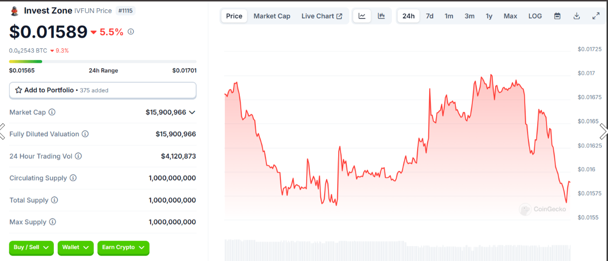Click the Total Supply info icon
The height and width of the screenshot is (261, 608).
point(55,200)
